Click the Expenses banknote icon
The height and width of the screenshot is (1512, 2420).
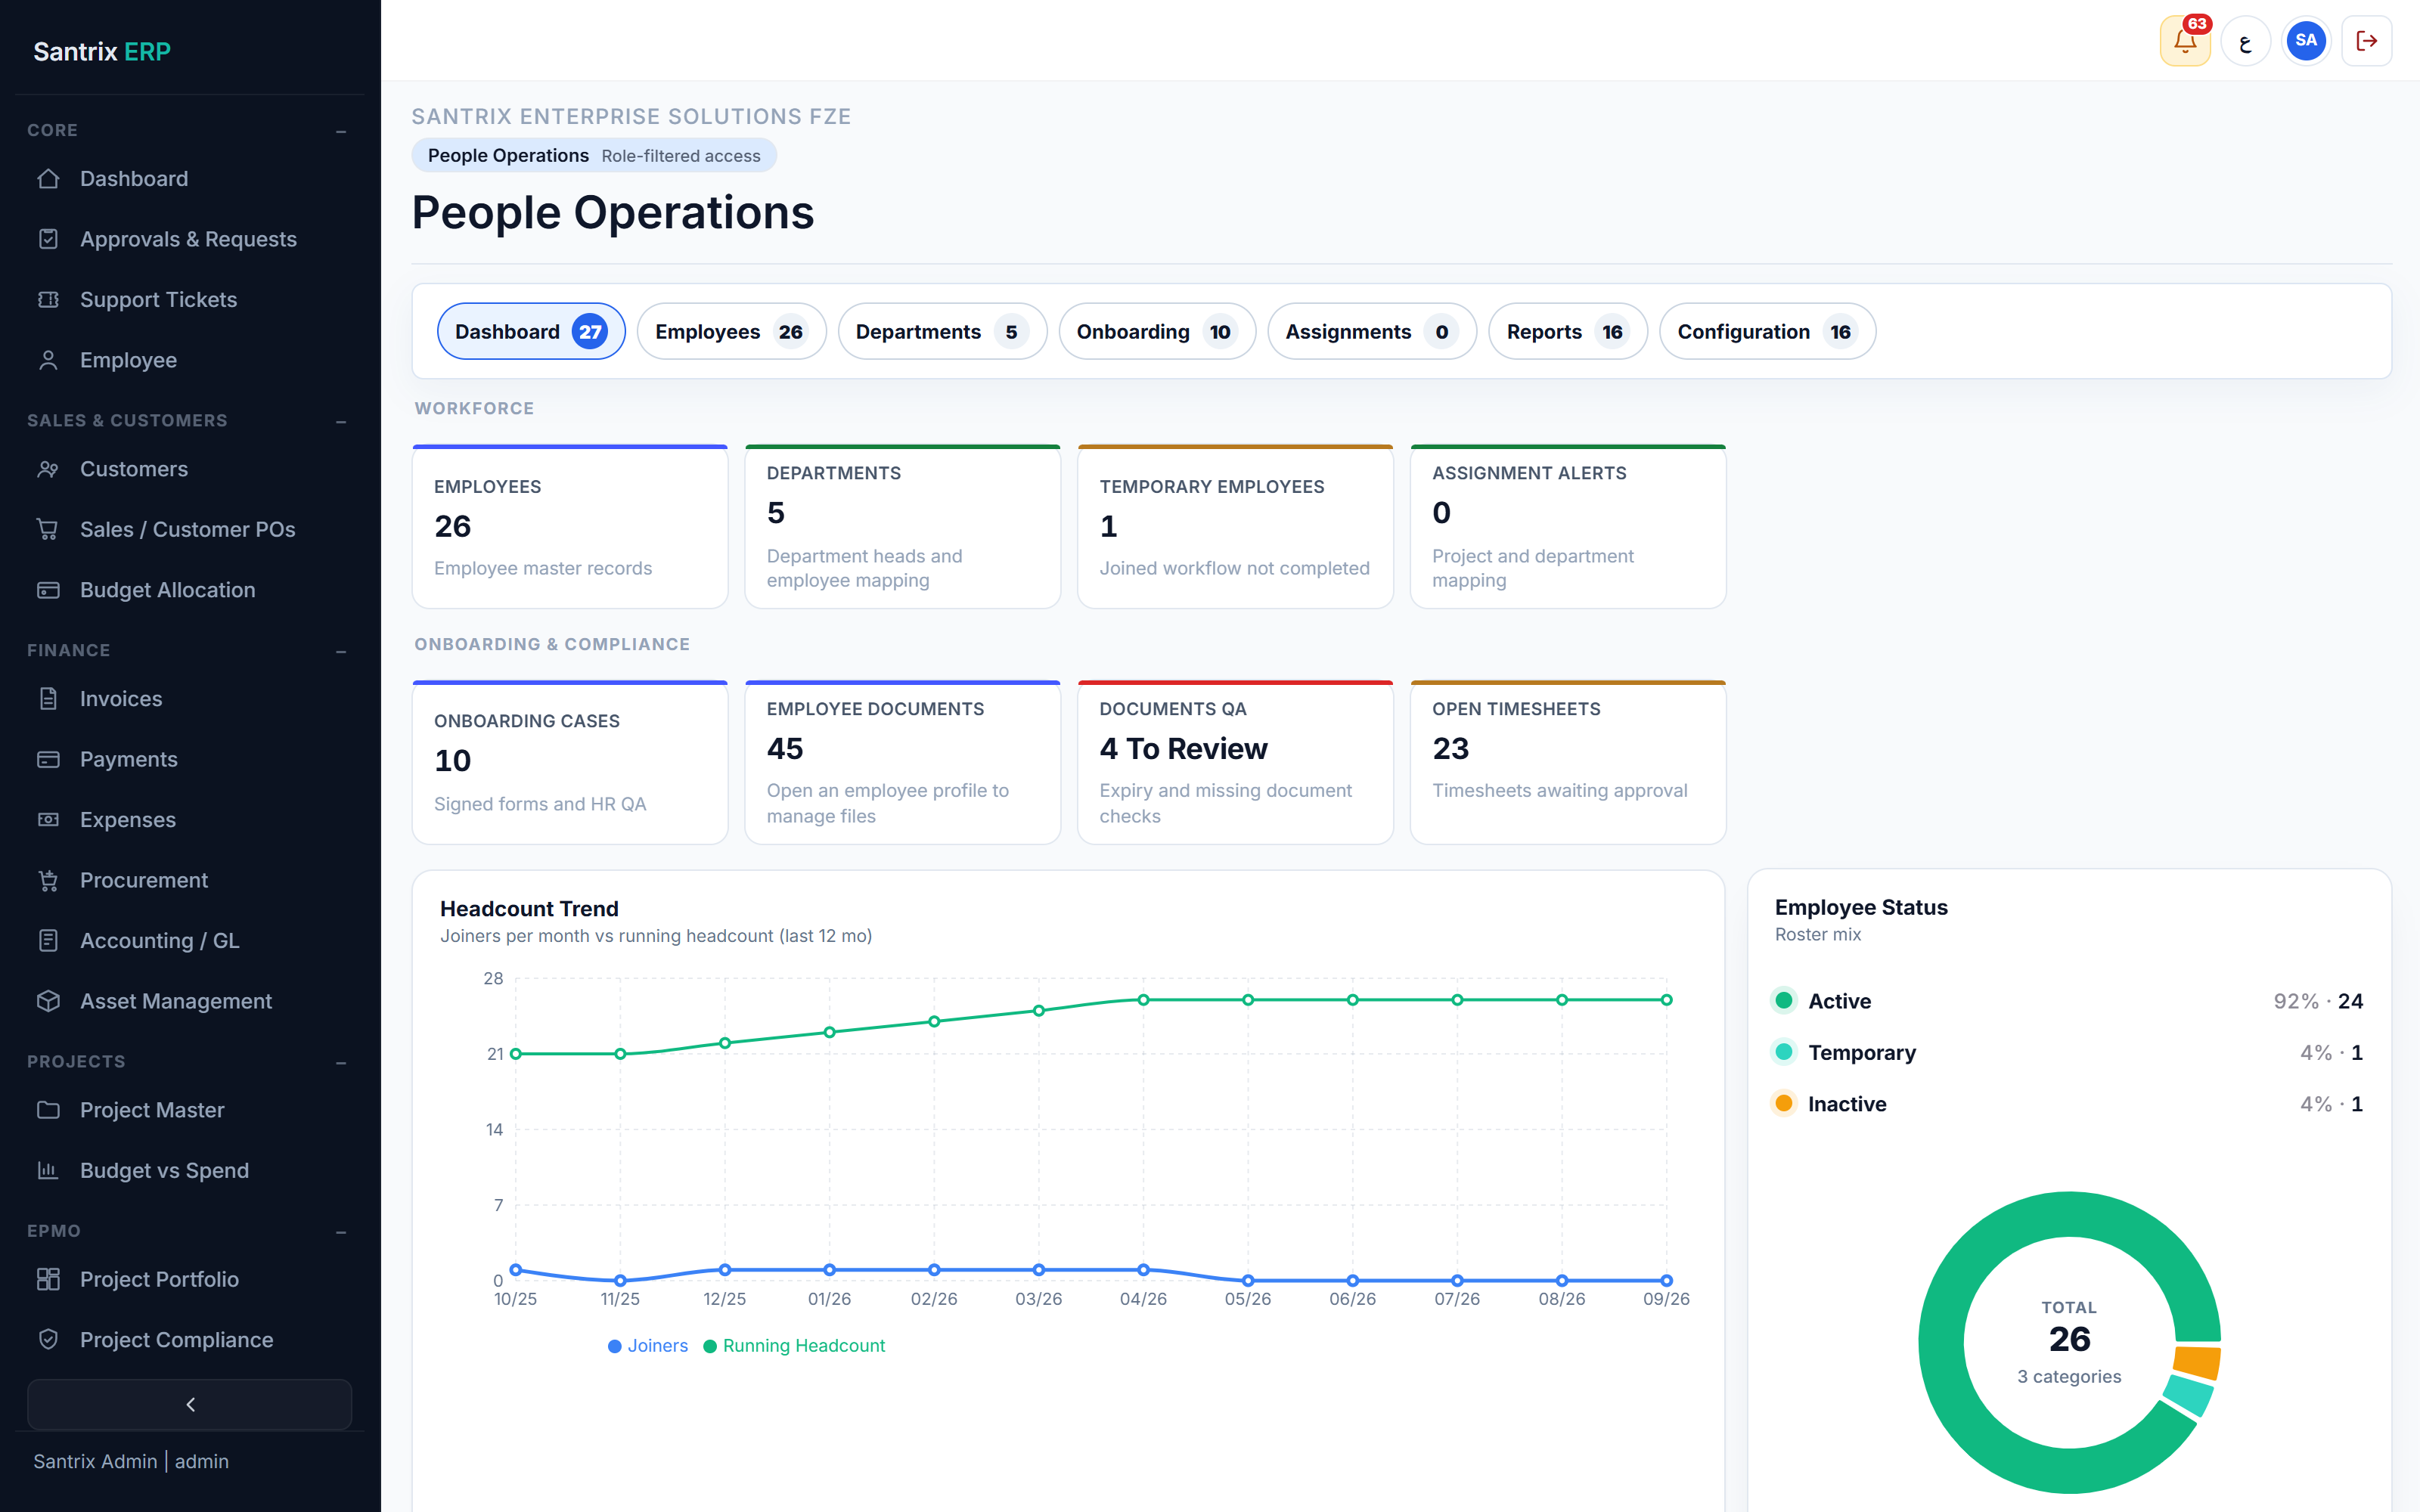coord(48,820)
